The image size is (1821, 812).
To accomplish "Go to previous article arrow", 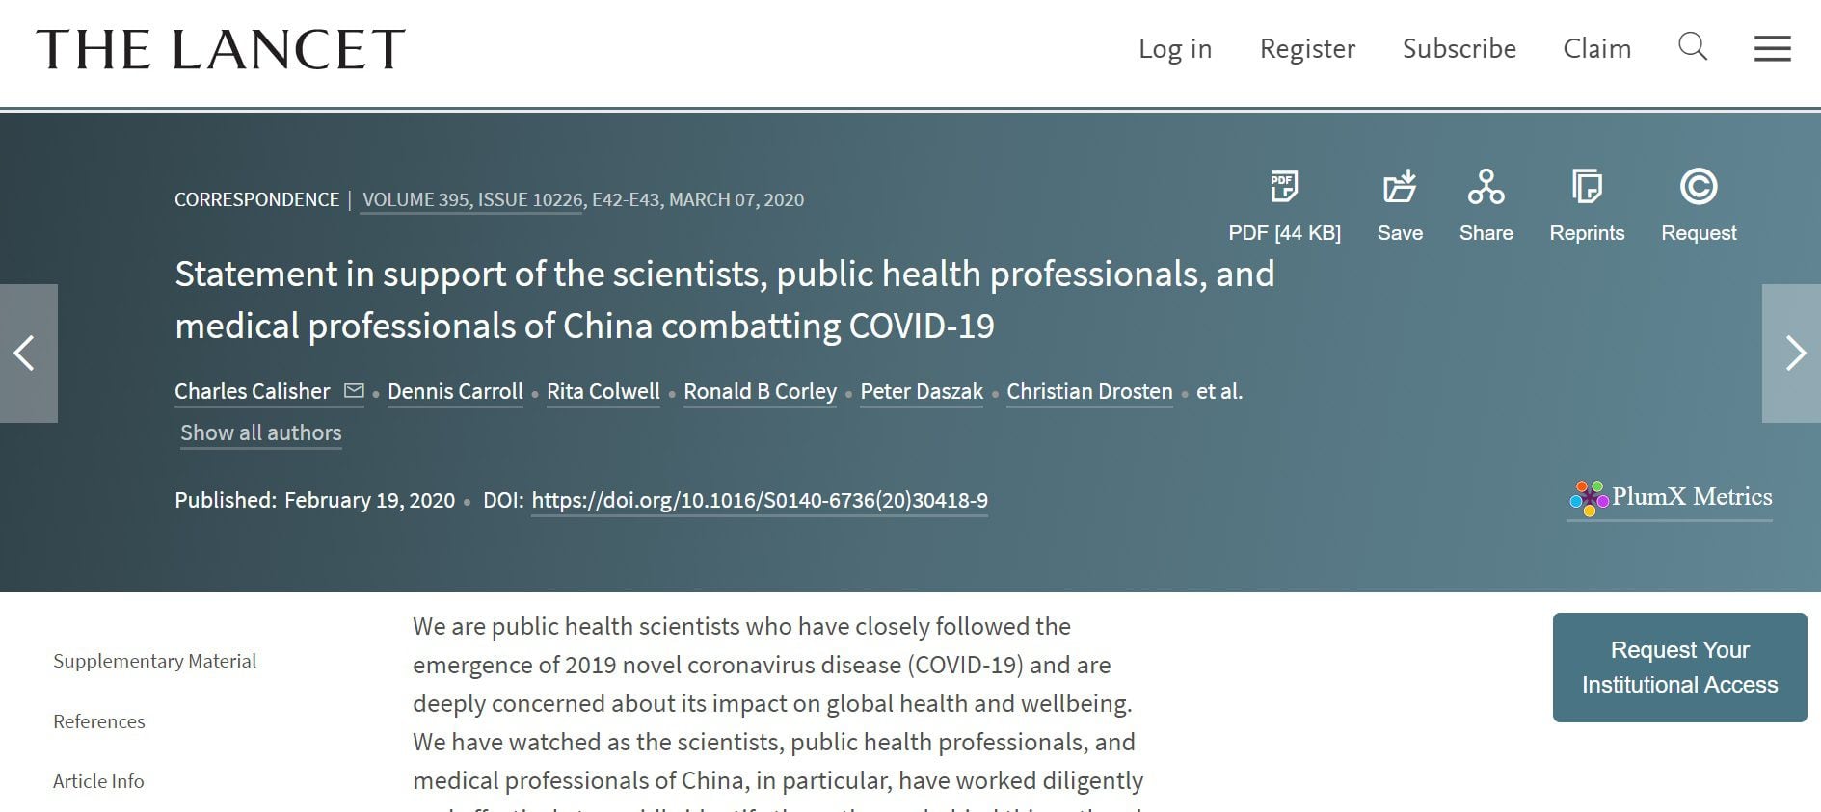I will (x=28, y=353).
